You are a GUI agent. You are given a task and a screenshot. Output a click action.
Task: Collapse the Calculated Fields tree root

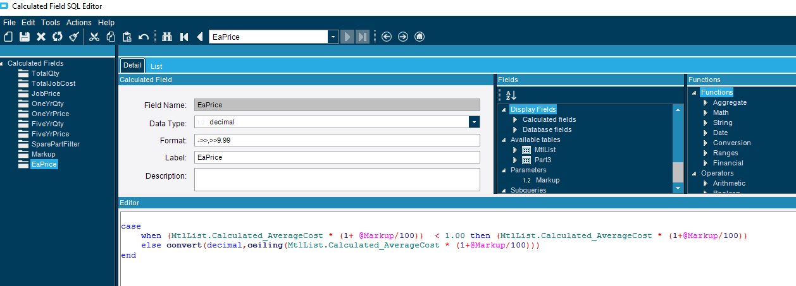coord(3,63)
